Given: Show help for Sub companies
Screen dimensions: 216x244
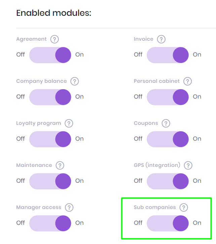Looking at the screenshot, I should tap(183, 207).
